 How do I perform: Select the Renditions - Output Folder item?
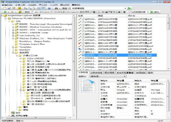(35, 41)
